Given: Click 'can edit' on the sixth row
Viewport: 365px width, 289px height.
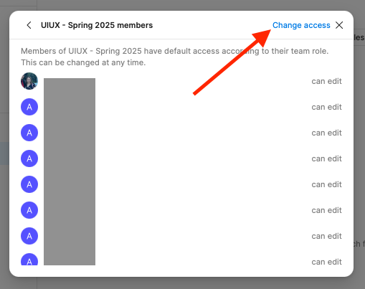Looking at the screenshot, I should (x=326, y=210).
